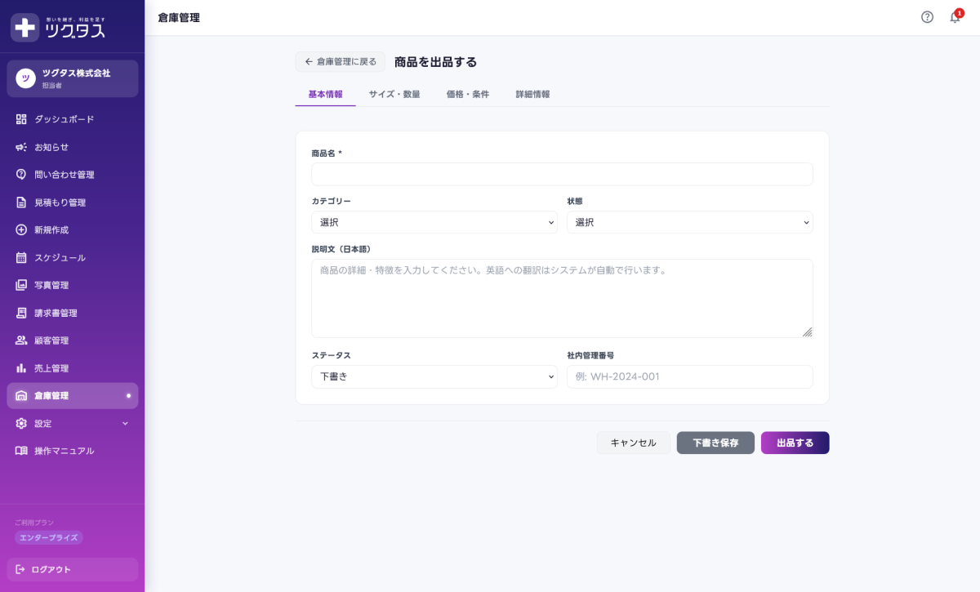Click the 説明文 textarea resize handle

(x=807, y=332)
